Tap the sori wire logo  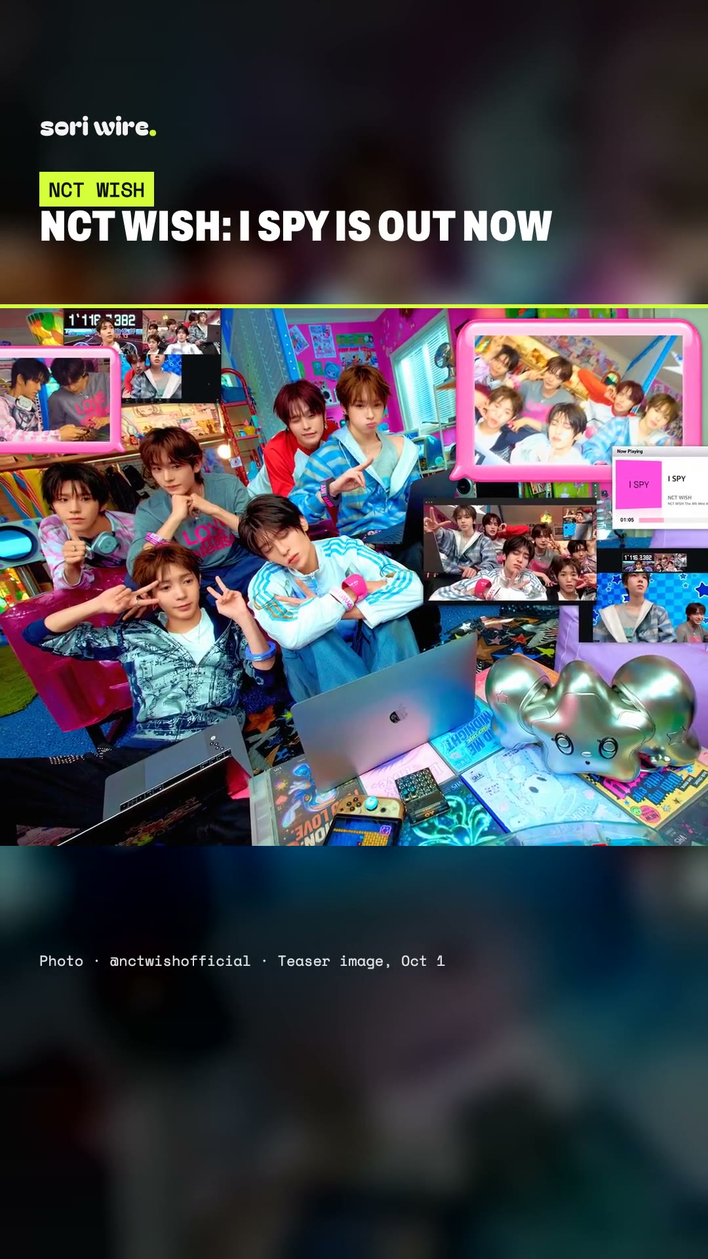[x=98, y=127]
